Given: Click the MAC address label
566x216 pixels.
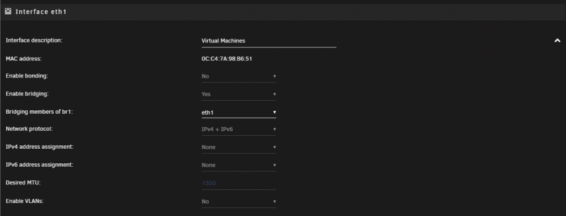Looking at the screenshot, I should pos(23,58).
